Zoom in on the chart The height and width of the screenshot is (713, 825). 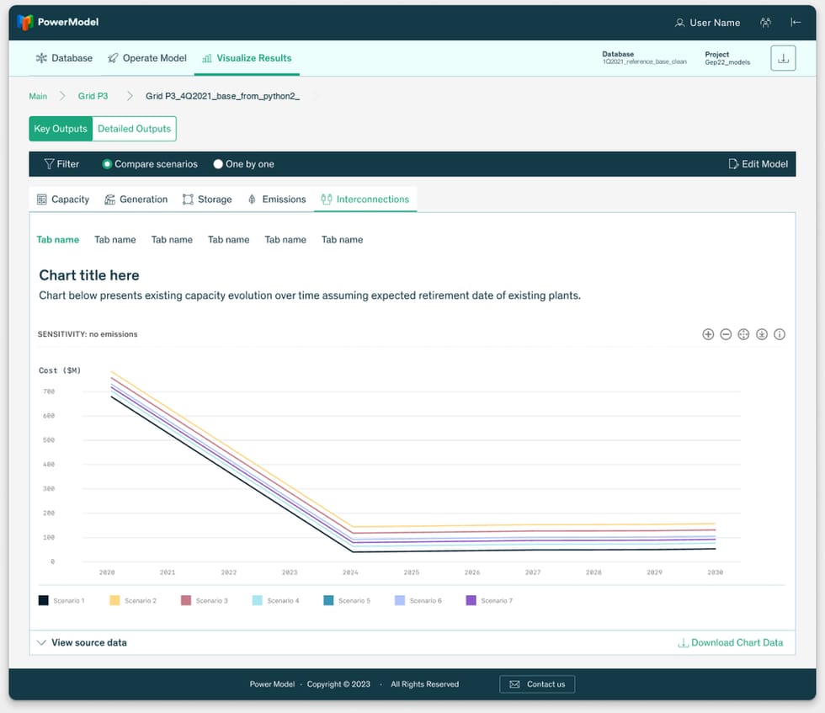pos(708,334)
